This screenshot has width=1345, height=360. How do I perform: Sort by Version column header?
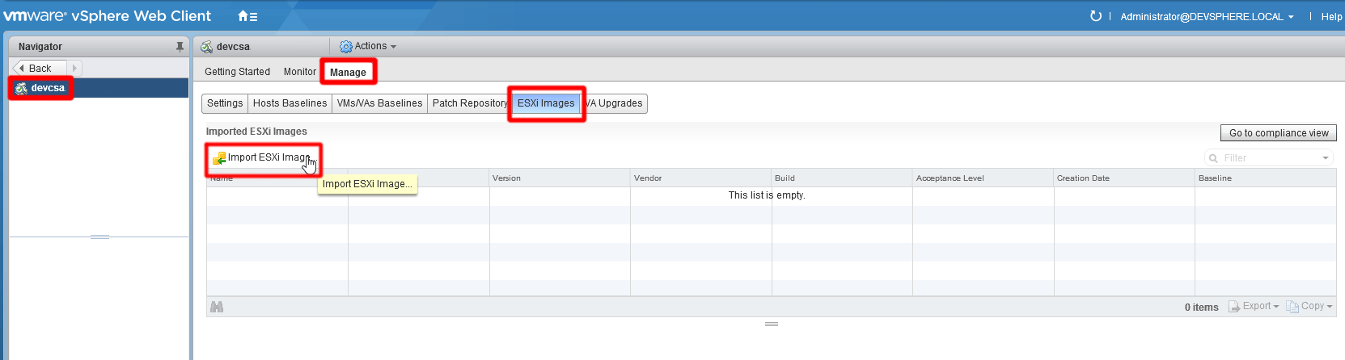560,178
